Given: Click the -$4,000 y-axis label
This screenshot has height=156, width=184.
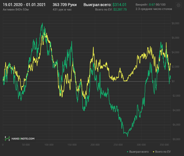Looking at the screenshot, I should coord(176,110).
